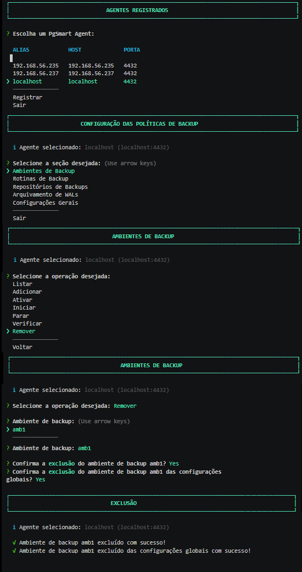Select the Verificar operation
Viewport: 302px width, 572px height.
pos(27,323)
